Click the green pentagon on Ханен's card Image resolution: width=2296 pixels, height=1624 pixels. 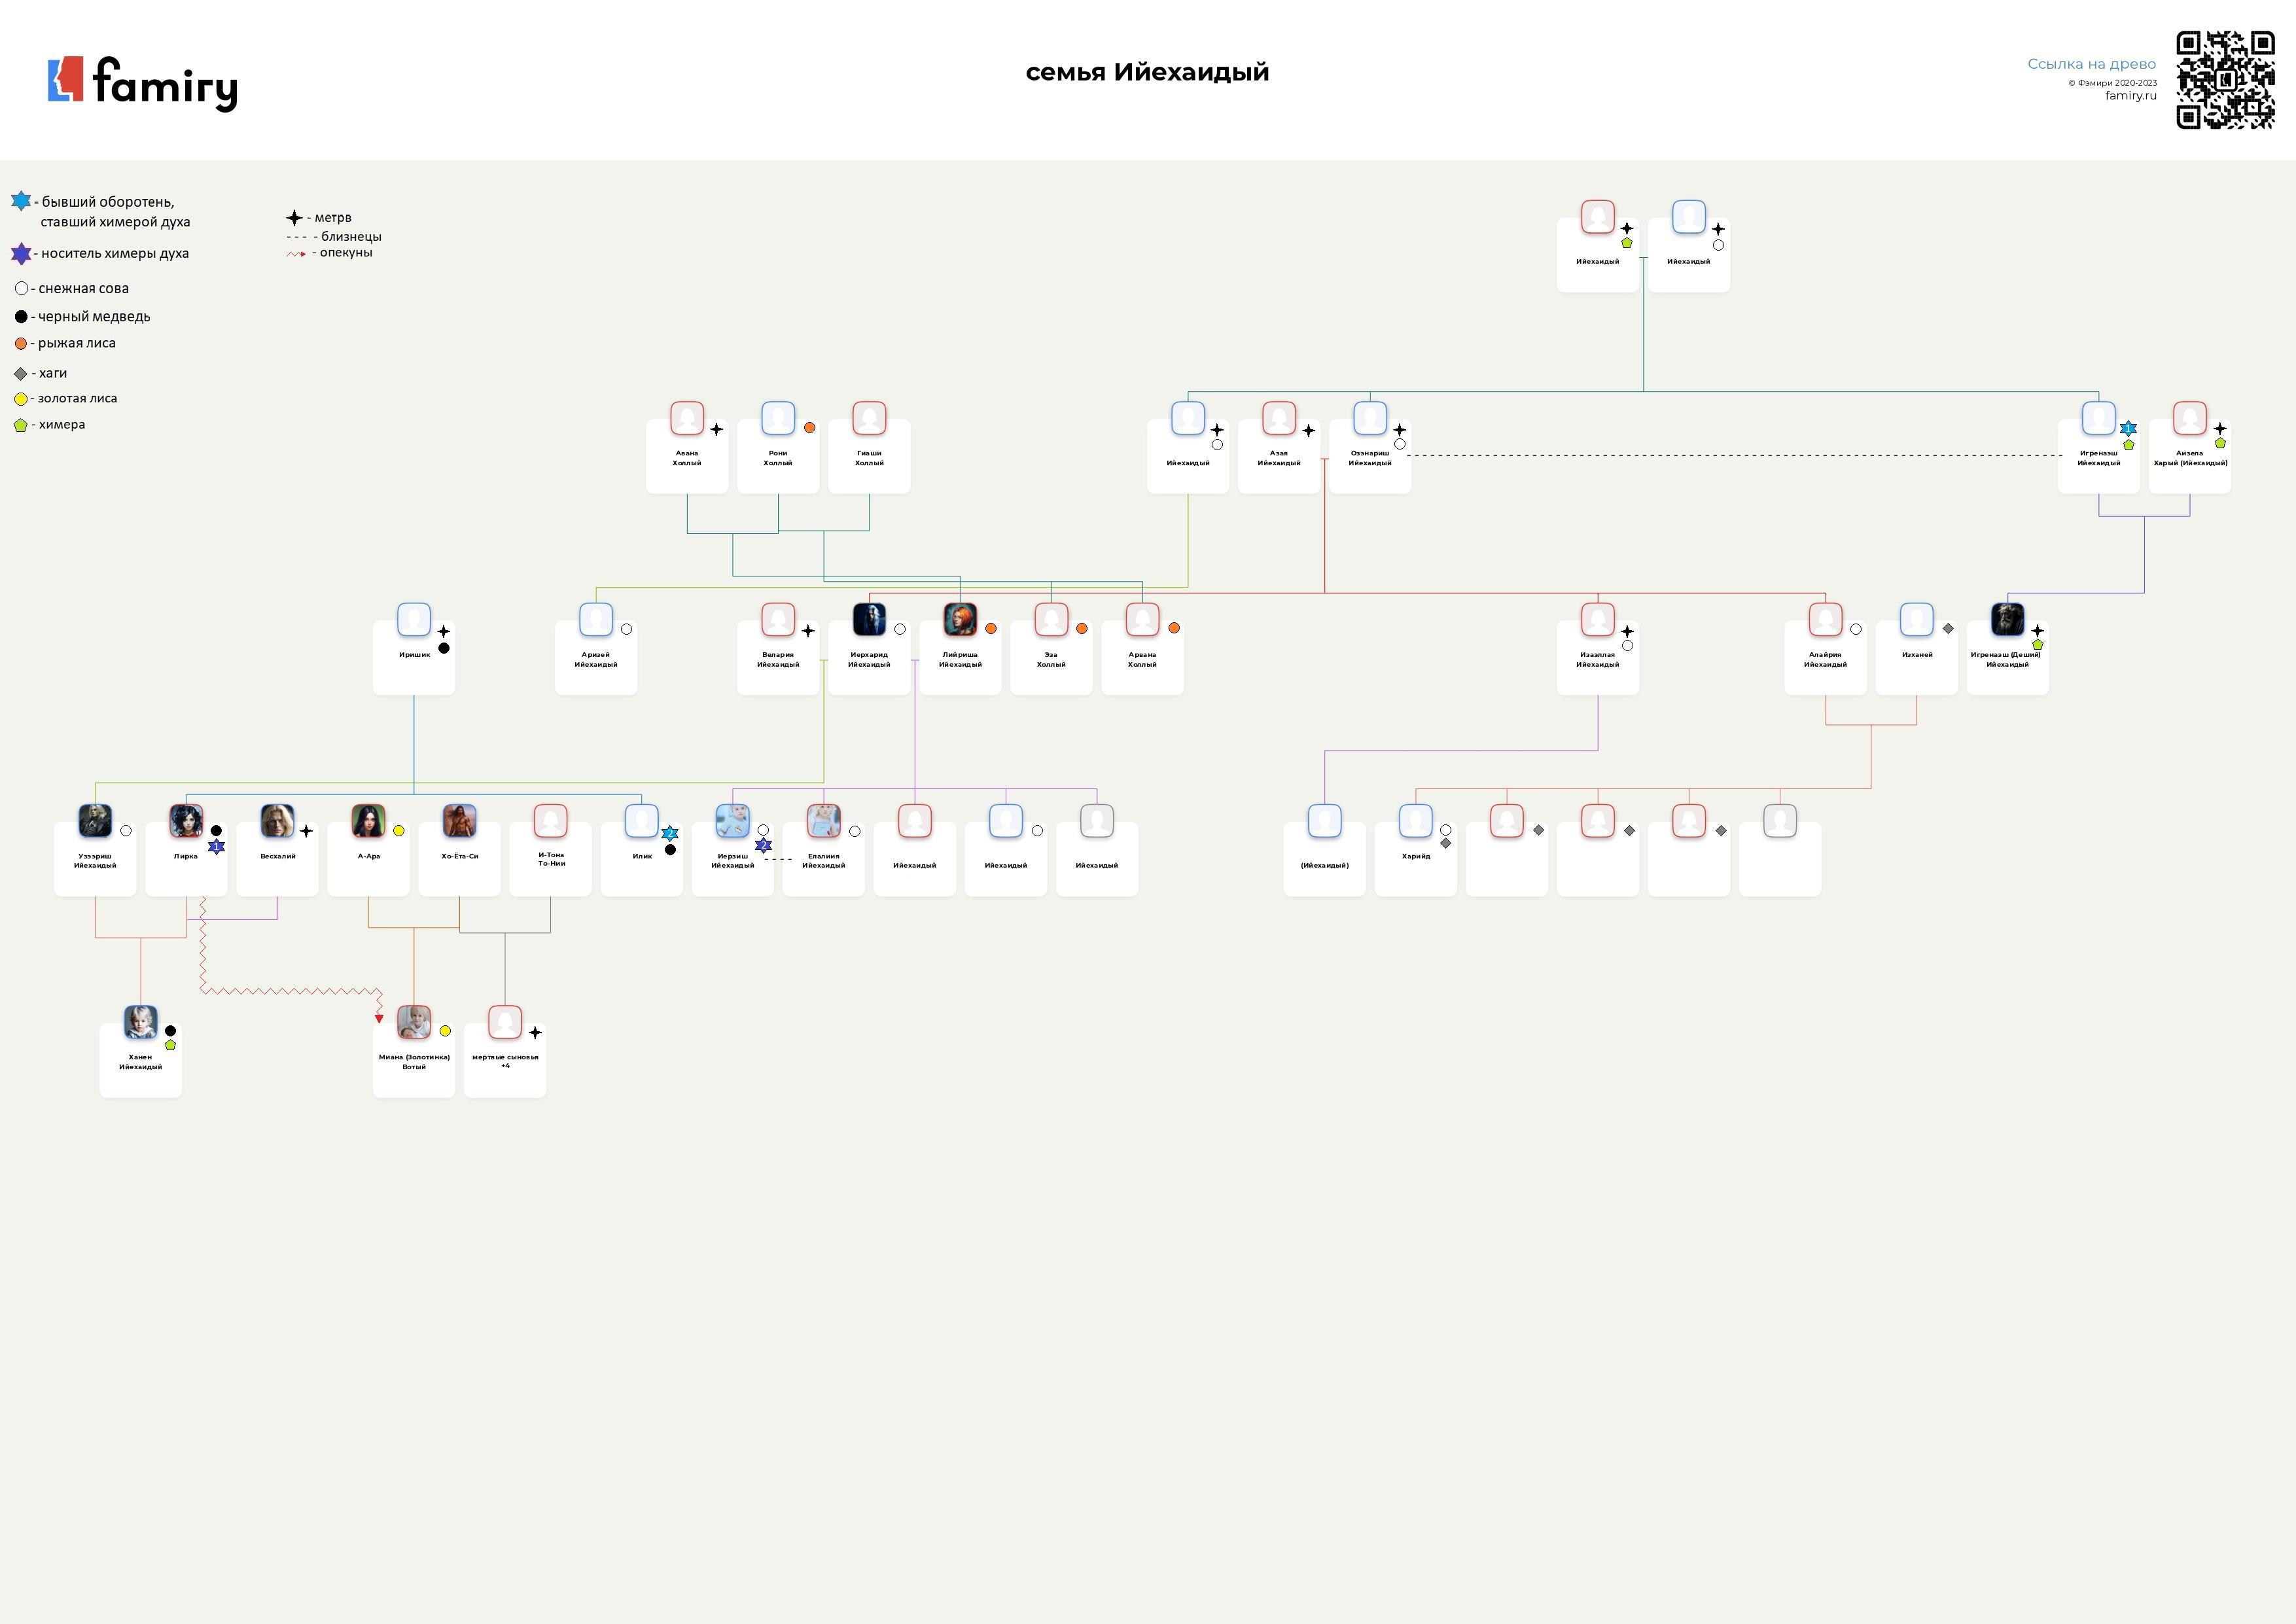tap(170, 1045)
